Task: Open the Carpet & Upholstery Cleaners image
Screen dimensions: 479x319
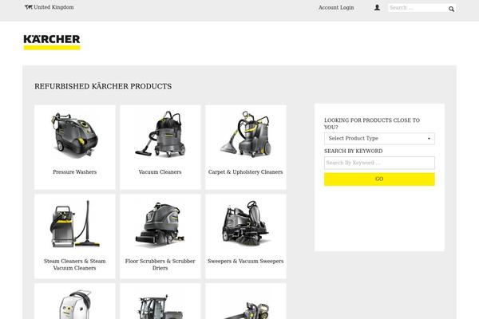Action: pos(246,135)
